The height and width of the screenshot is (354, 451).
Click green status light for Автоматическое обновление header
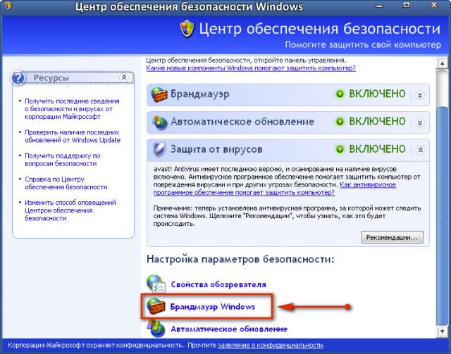click(x=340, y=122)
